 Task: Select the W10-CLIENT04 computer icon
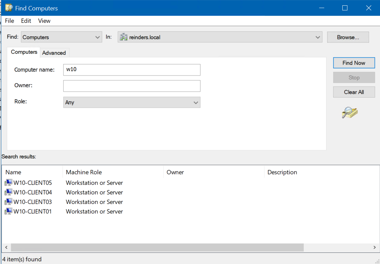point(8,192)
